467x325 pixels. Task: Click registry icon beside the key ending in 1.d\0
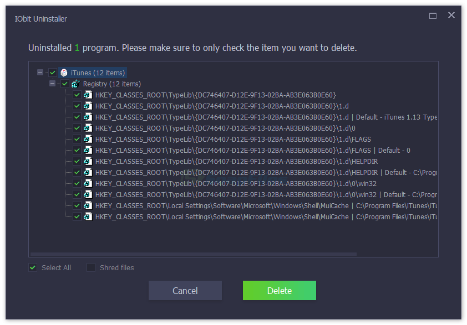88,128
